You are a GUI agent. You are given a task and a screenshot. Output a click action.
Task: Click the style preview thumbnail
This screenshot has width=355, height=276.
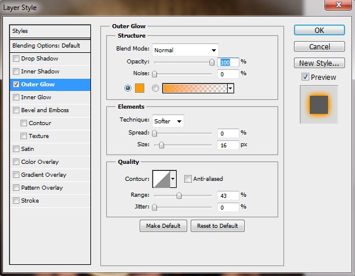319,105
